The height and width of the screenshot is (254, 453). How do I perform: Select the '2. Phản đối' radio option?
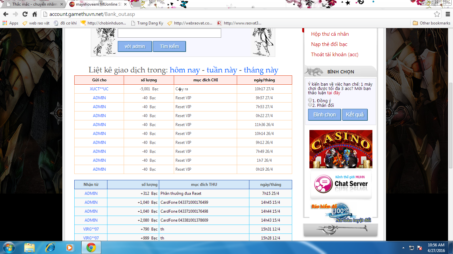310,105
